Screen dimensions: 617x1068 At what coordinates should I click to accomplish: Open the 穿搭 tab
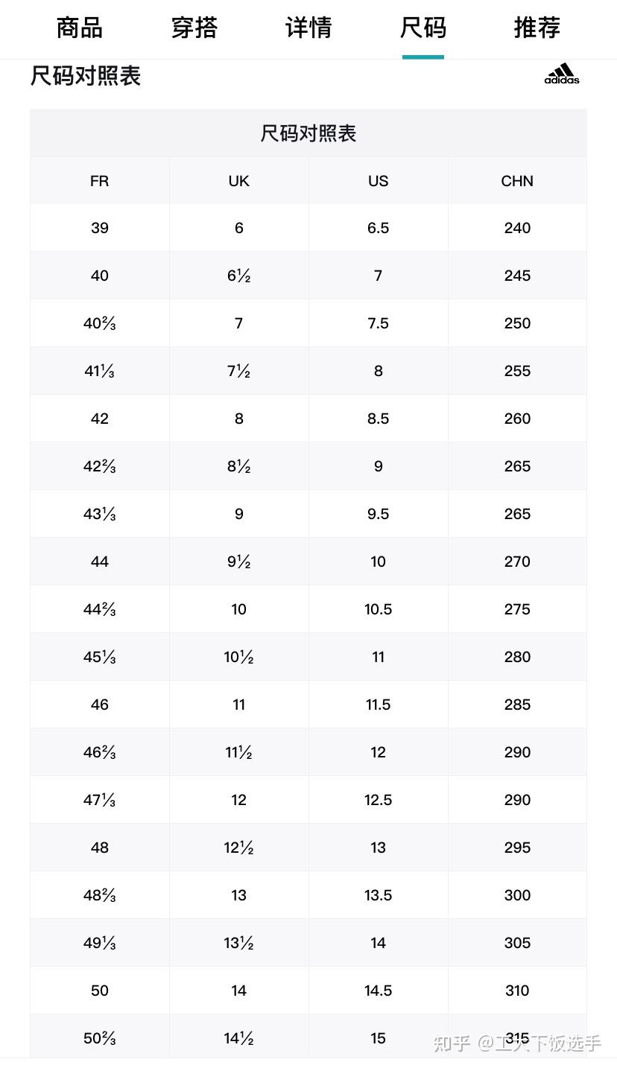[194, 28]
